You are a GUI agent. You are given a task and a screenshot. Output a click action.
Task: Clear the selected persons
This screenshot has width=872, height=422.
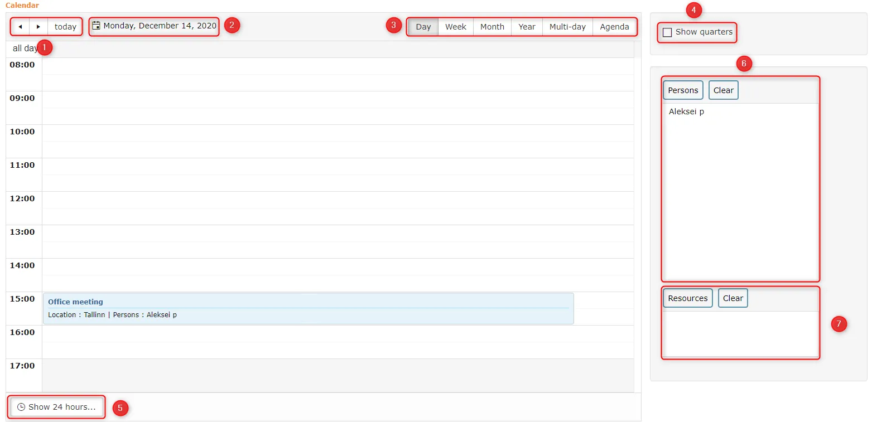coord(724,90)
